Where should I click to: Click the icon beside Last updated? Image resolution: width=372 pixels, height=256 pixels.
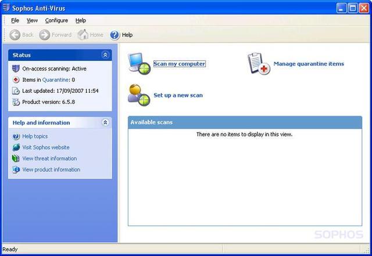click(16, 91)
